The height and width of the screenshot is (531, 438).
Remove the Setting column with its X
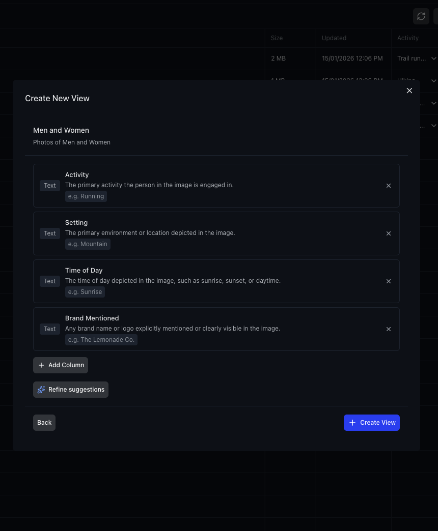(x=389, y=233)
